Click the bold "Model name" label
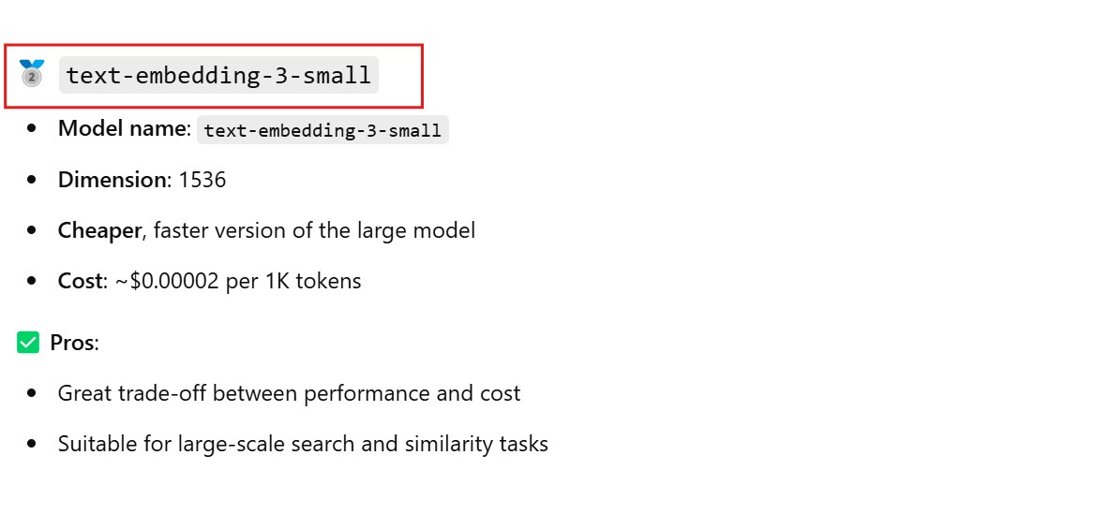Image resolution: width=1094 pixels, height=514 pixels. click(124, 129)
